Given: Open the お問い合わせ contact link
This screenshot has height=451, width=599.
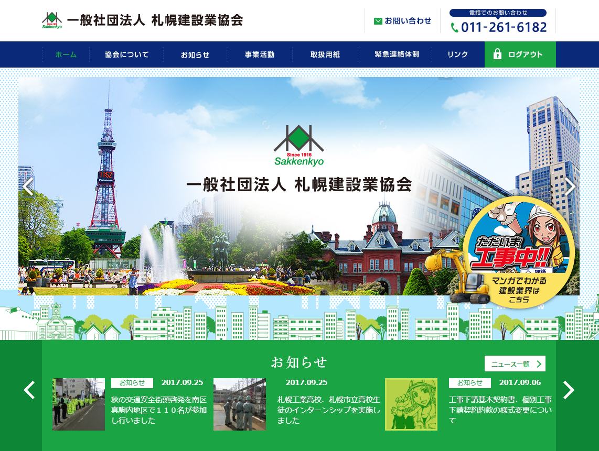Looking at the screenshot, I should (x=403, y=21).
